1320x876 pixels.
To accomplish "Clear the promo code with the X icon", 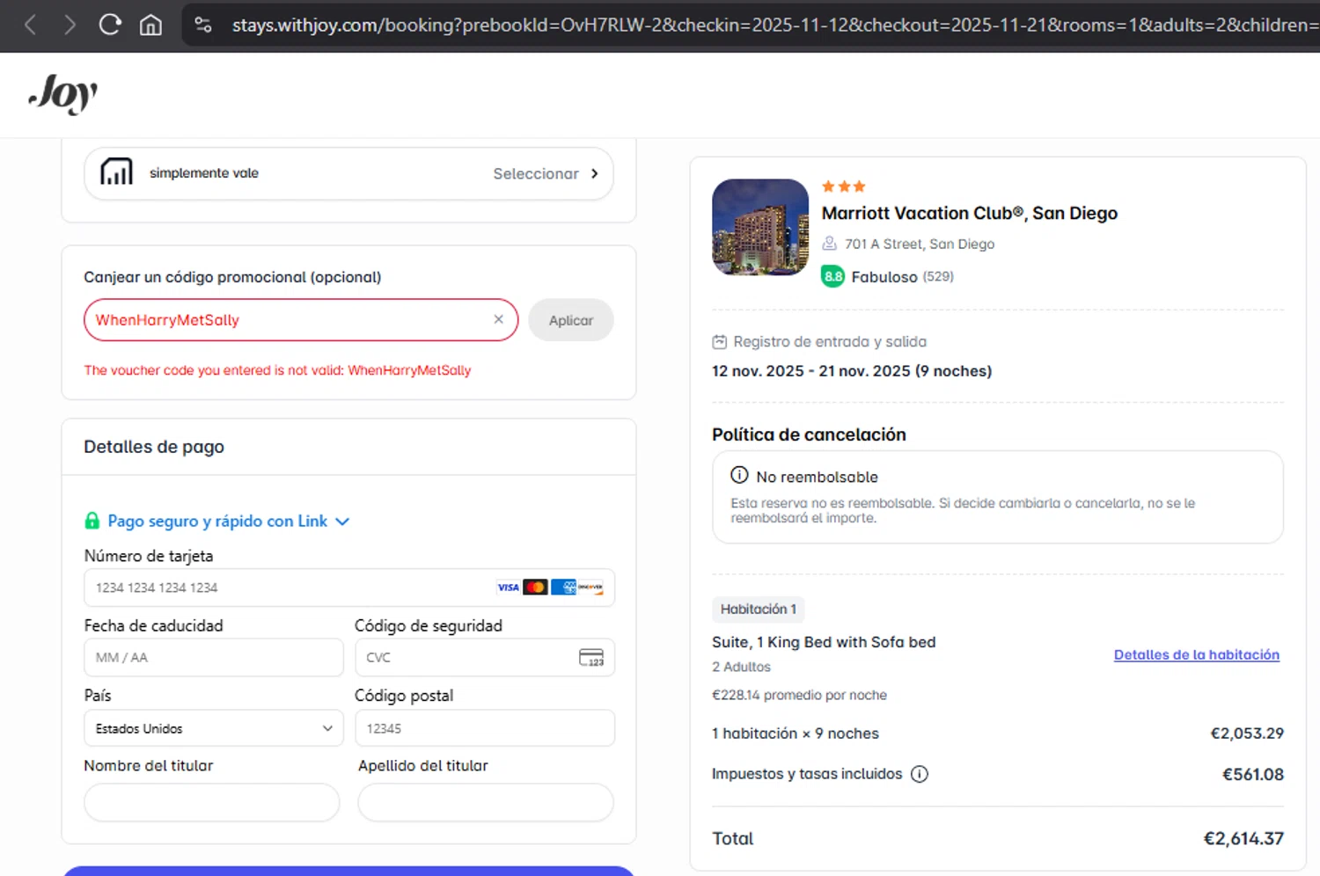I will pyautogui.click(x=498, y=319).
